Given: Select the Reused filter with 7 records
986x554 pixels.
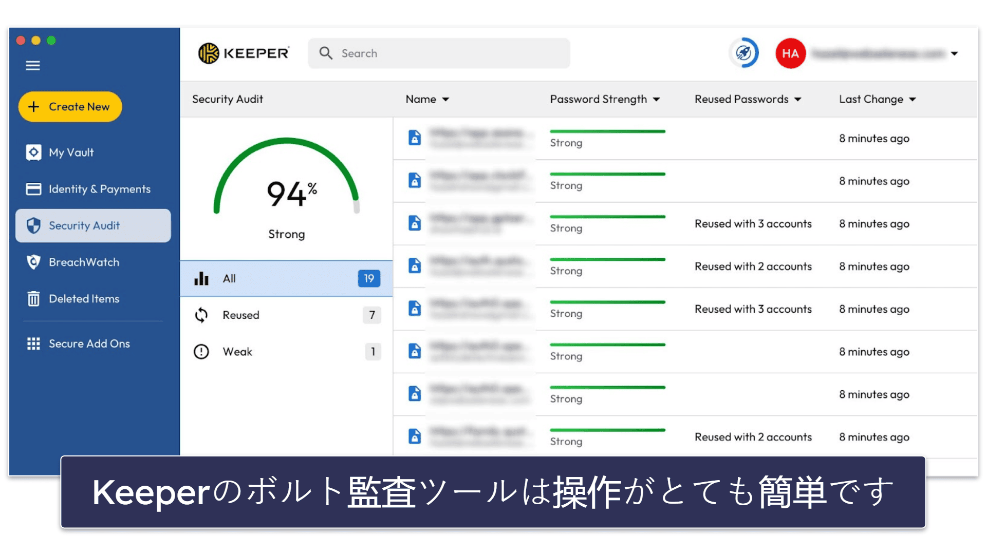Looking at the screenshot, I should click(286, 315).
